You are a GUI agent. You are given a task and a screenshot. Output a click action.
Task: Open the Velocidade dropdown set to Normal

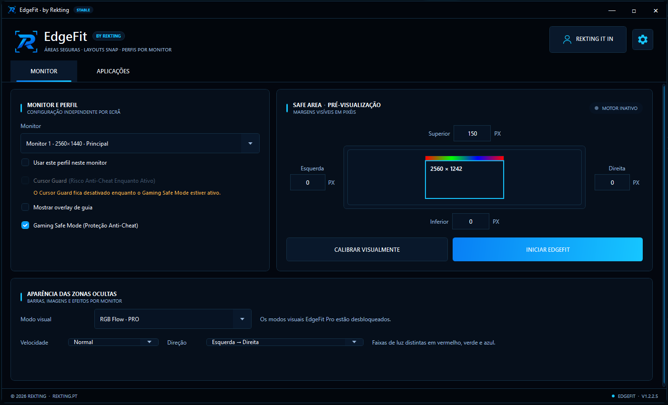pyautogui.click(x=113, y=342)
